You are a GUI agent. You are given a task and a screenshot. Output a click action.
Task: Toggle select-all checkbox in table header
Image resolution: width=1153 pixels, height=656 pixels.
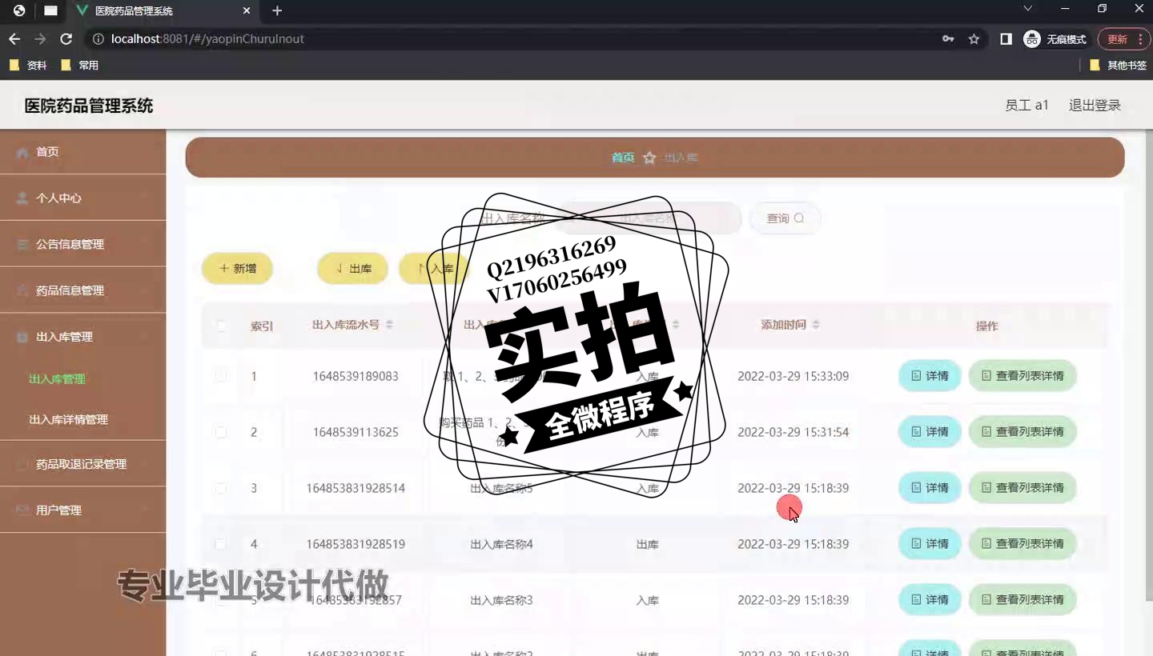221,326
